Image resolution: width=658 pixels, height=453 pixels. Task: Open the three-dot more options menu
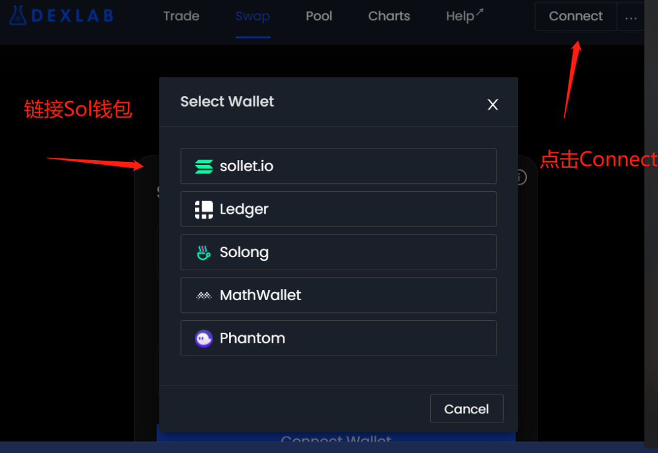coord(631,17)
